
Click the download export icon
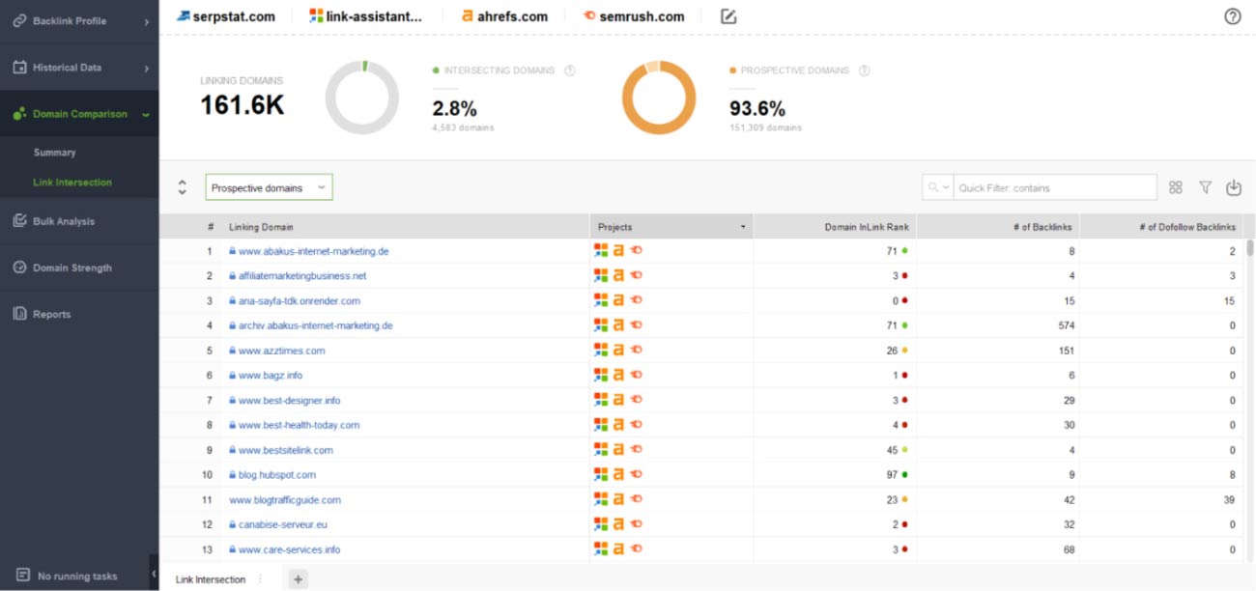1233,187
